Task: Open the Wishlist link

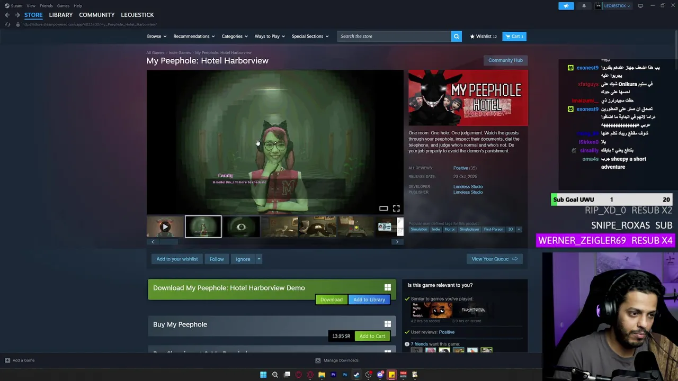Action: (x=483, y=37)
